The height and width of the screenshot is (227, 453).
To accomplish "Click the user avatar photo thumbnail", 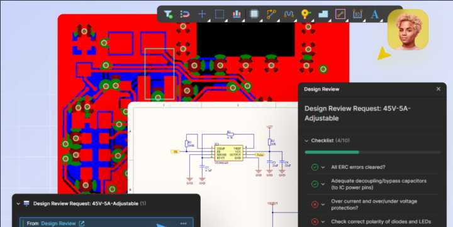I will tap(408, 29).
